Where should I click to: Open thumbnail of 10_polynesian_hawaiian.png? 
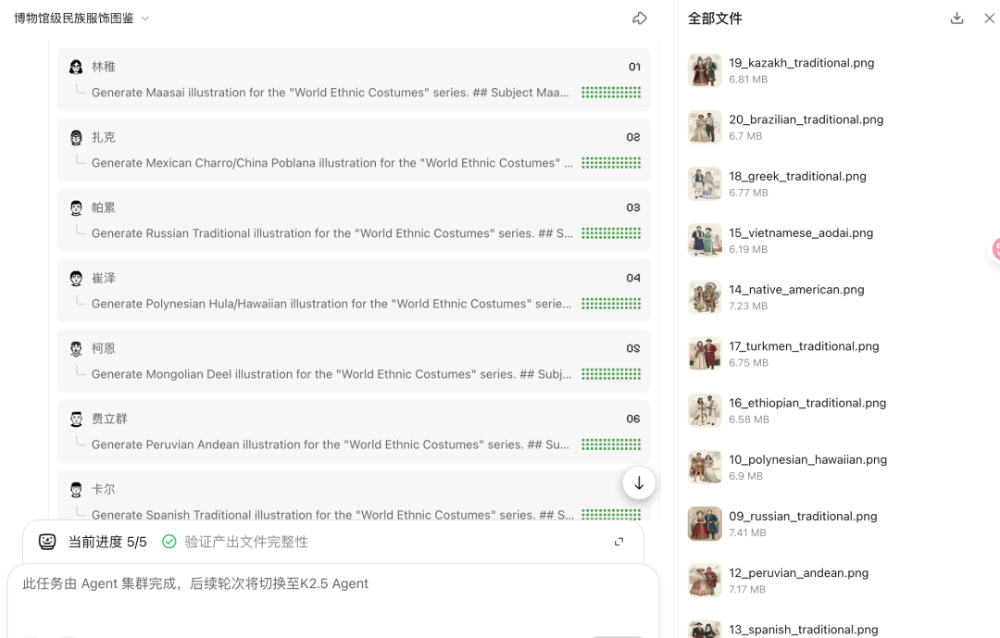(x=705, y=467)
